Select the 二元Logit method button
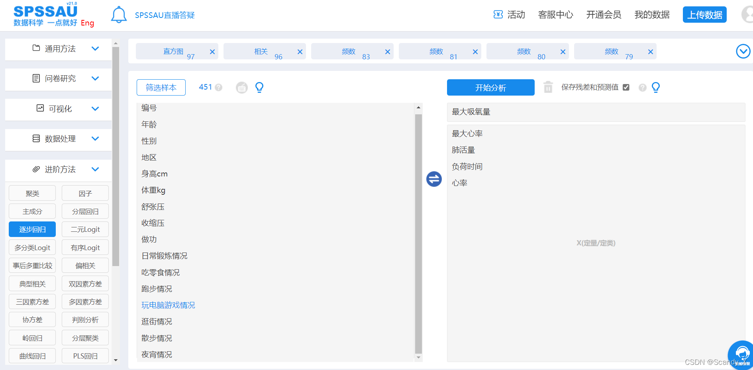 (85, 229)
